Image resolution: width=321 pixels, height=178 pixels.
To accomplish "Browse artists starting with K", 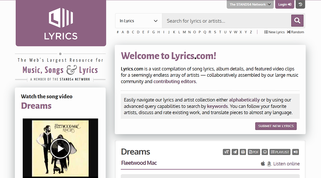I will pyautogui.click(x=174, y=32).
